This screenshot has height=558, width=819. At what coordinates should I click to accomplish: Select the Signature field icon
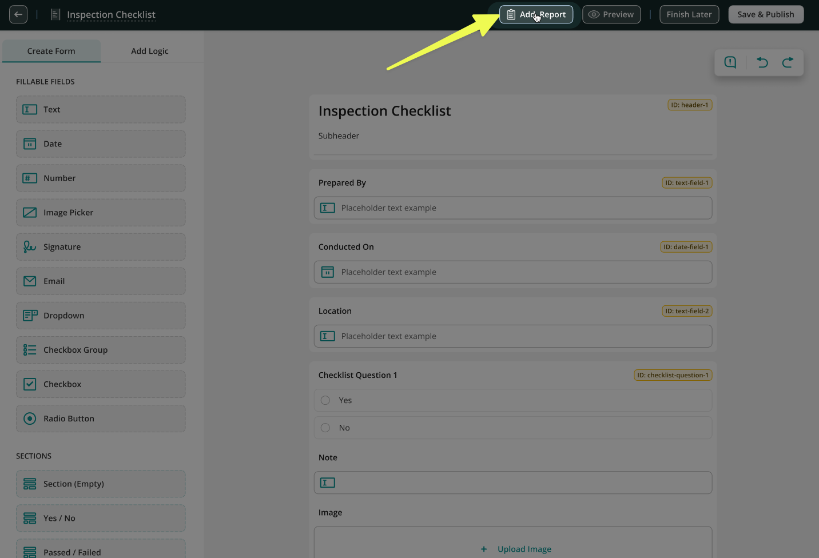pos(30,247)
